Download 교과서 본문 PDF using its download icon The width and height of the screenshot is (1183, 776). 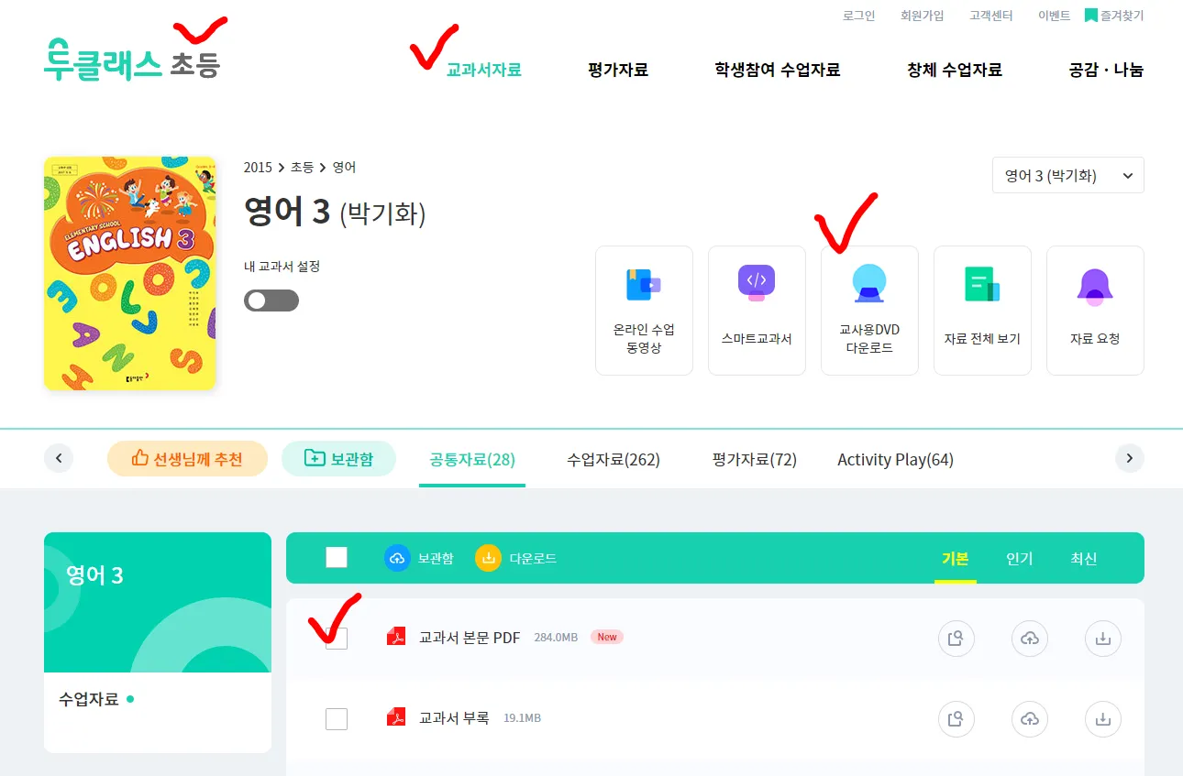(1102, 639)
